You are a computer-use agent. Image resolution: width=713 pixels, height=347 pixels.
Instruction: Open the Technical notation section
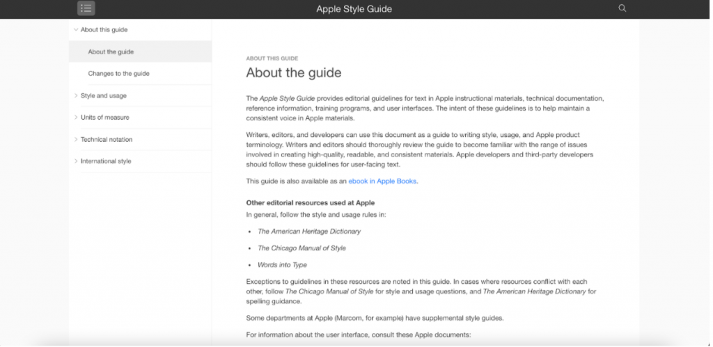coord(107,140)
